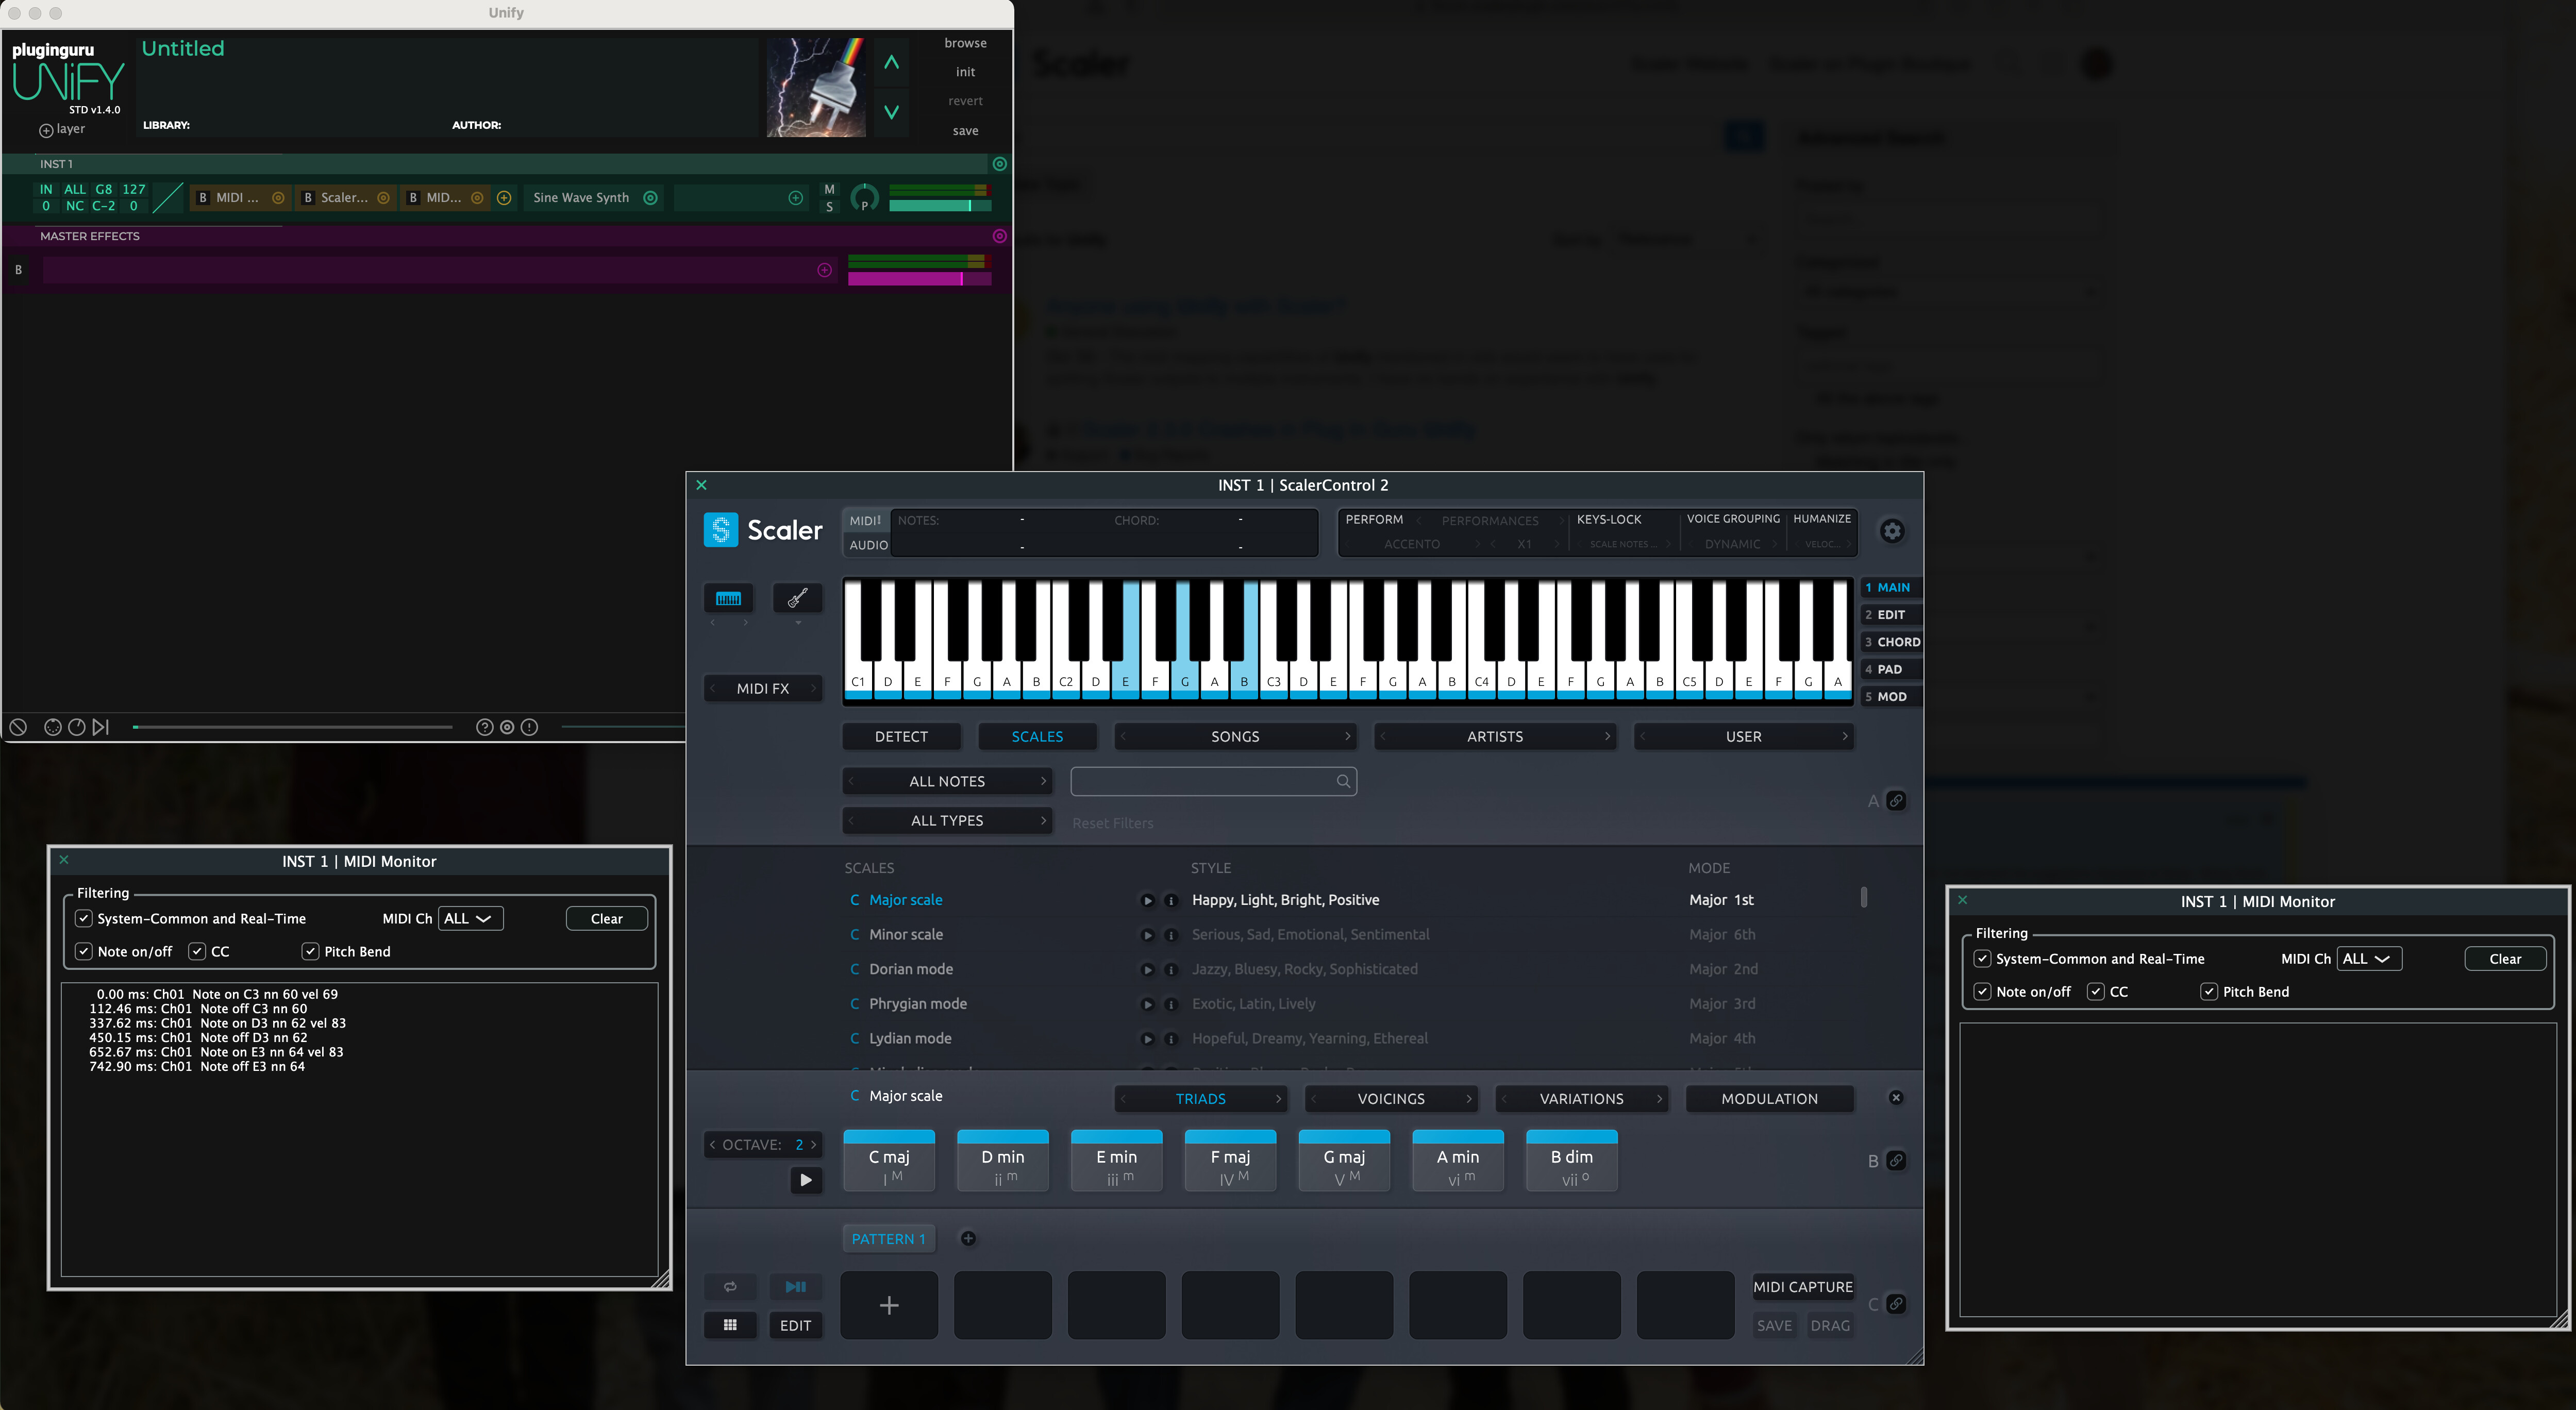Click Clear in the left MIDI Monitor
Image resolution: width=2576 pixels, height=1410 pixels.
606,918
